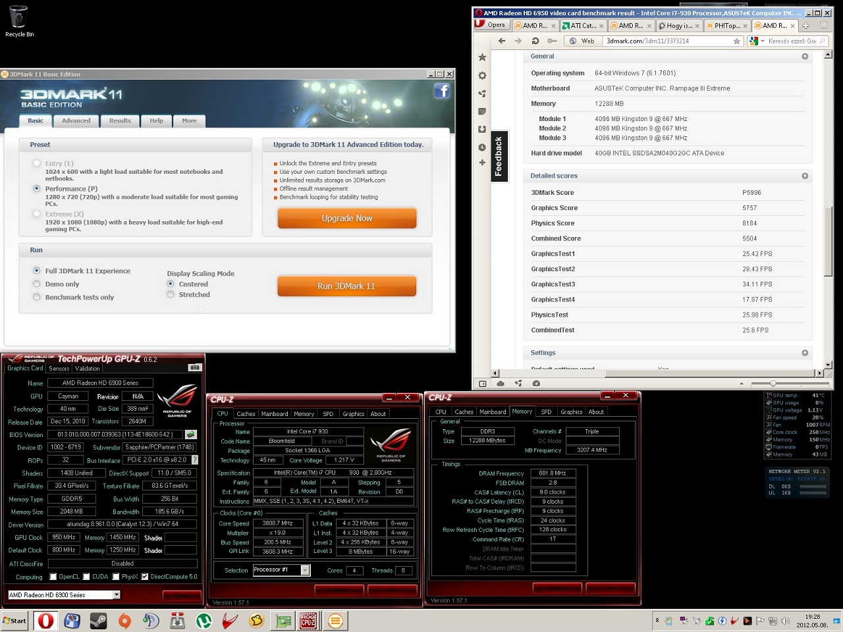The width and height of the screenshot is (843, 632).
Task: Open the Opera downloads sidebar panel
Action: (x=482, y=129)
